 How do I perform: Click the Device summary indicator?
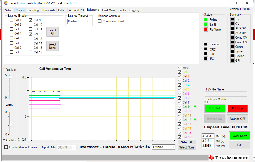point(233,56)
